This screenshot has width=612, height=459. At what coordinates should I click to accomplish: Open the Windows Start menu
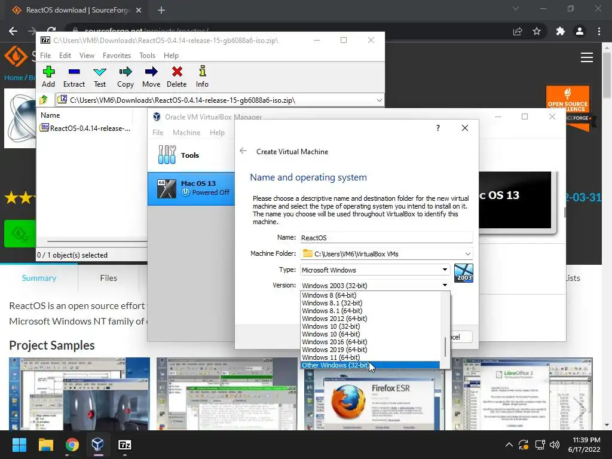tap(19, 445)
